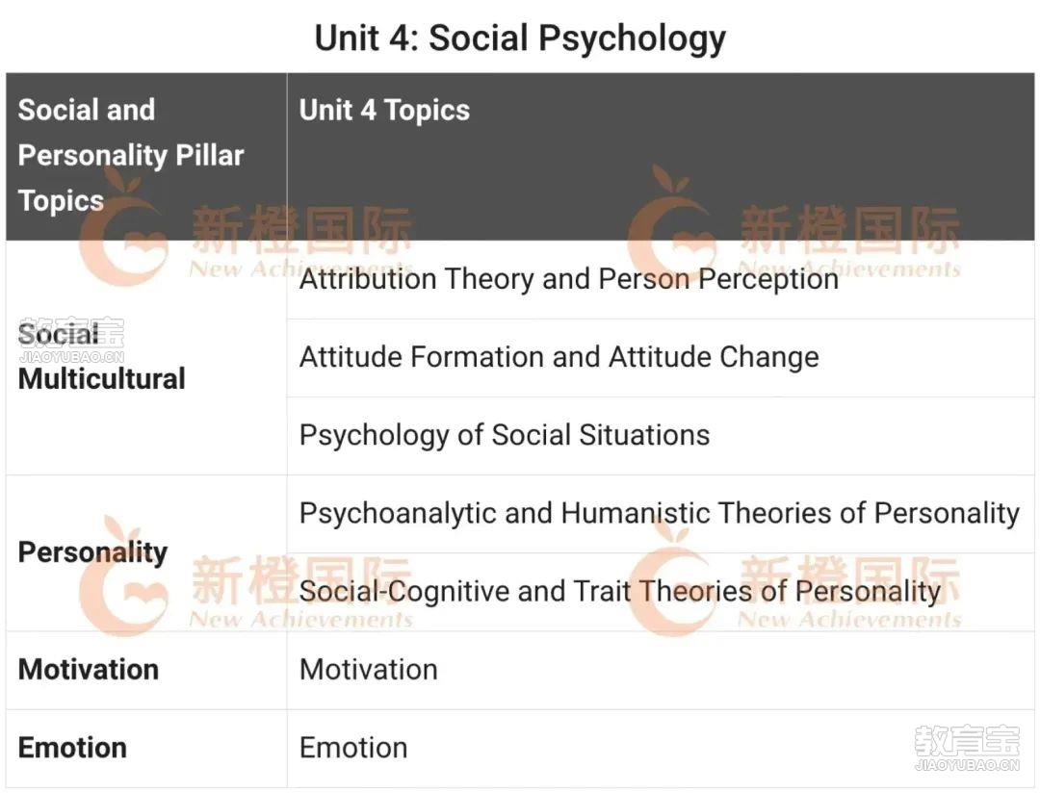Click the orange apple logo watermark top left

(x=123, y=227)
